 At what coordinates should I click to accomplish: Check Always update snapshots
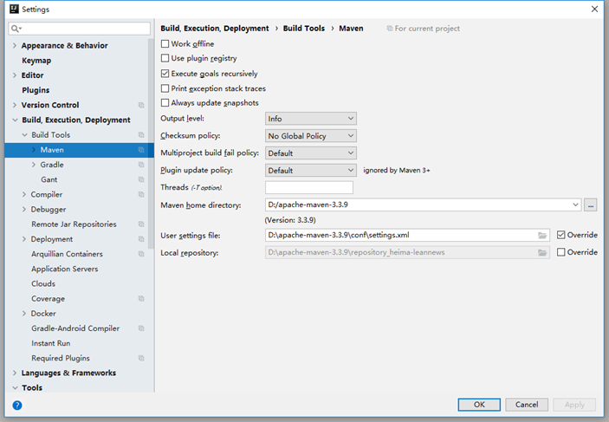tap(165, 103)
